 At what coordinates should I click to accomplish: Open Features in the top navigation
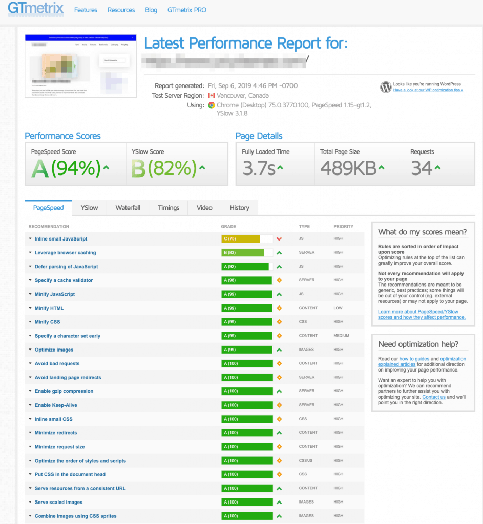click(86, 10)
